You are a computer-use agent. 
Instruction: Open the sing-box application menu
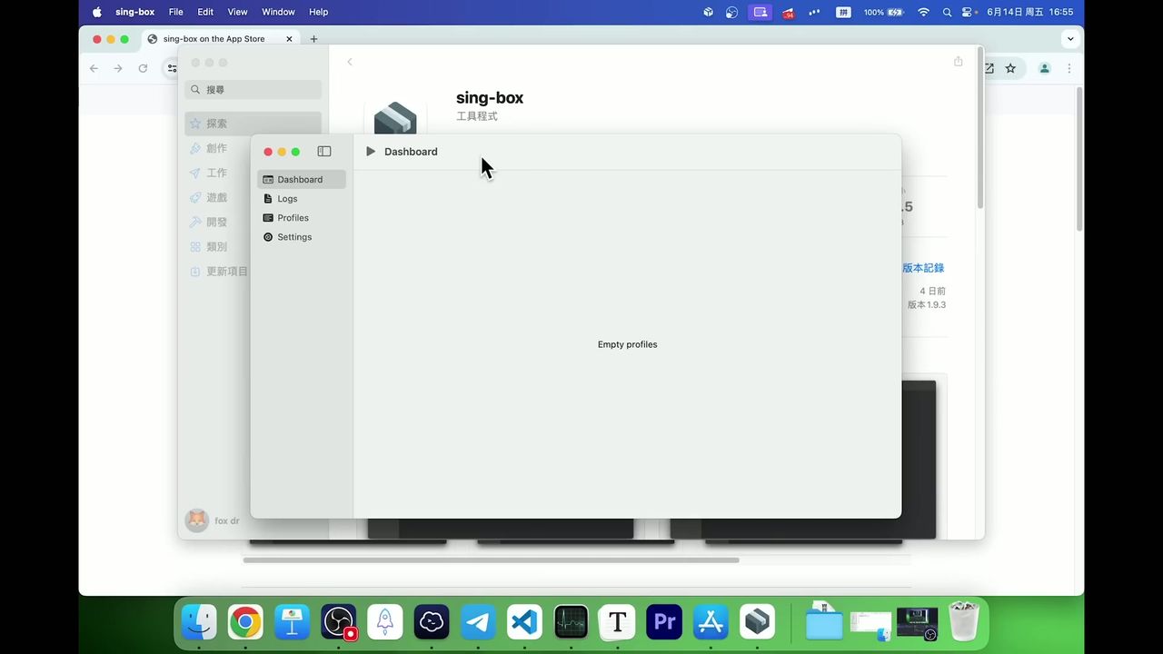click(x=134, y=12)
